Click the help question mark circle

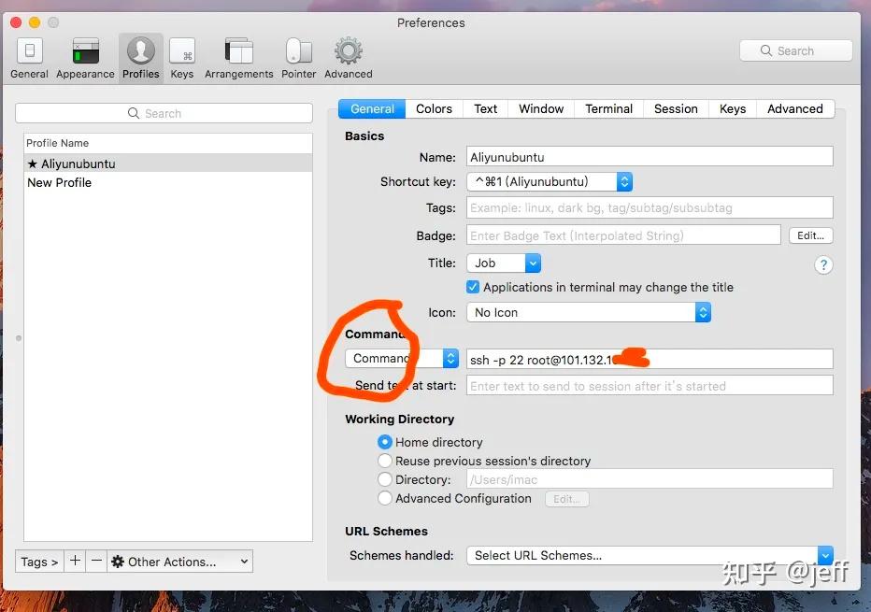pos(823,265)
